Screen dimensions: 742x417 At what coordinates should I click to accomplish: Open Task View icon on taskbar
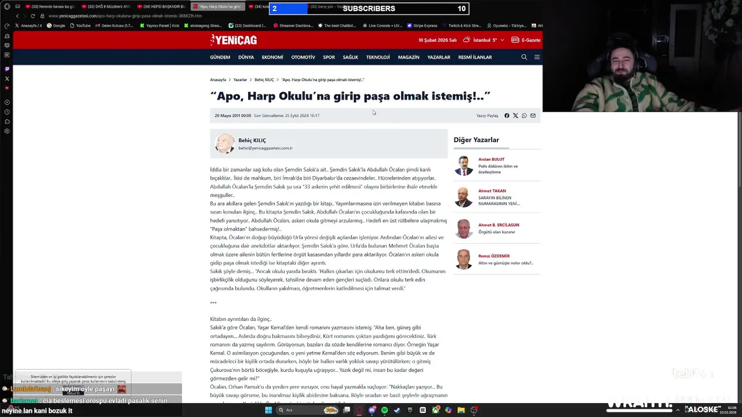coord(347,410)
